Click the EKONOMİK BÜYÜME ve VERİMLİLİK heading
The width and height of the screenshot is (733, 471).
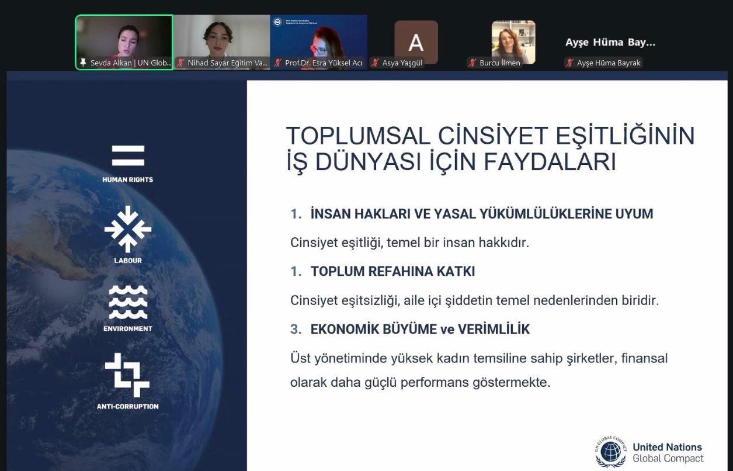tap(420, 330)
